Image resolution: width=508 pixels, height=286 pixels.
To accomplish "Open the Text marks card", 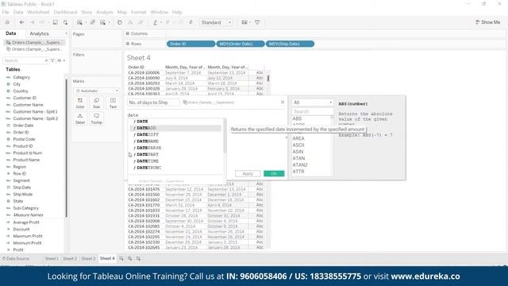I will tap(113, 103).
